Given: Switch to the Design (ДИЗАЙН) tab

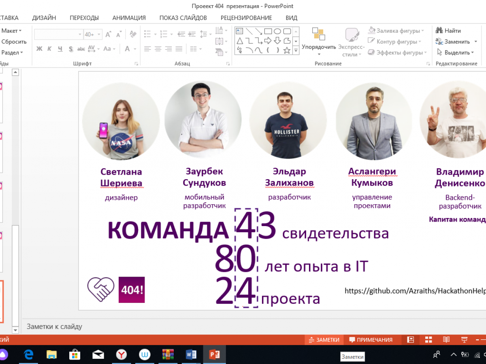Looking at the screenshot, I should (44, 18).
